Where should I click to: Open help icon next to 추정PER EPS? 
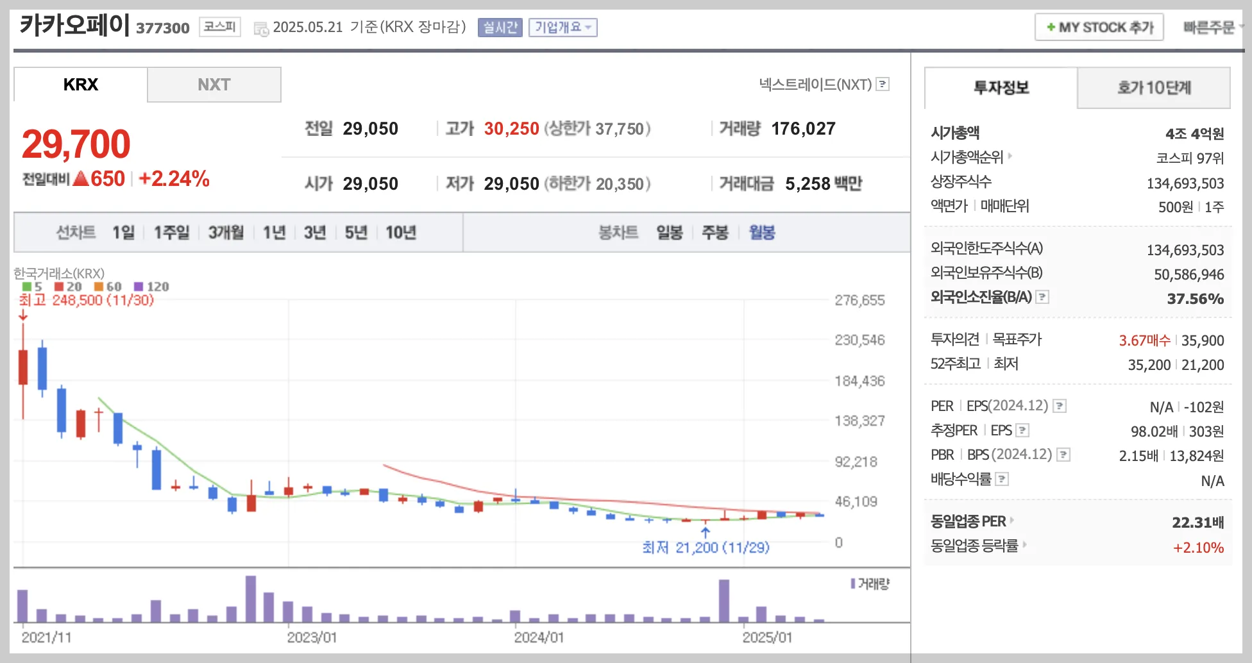coord(1023,430)
